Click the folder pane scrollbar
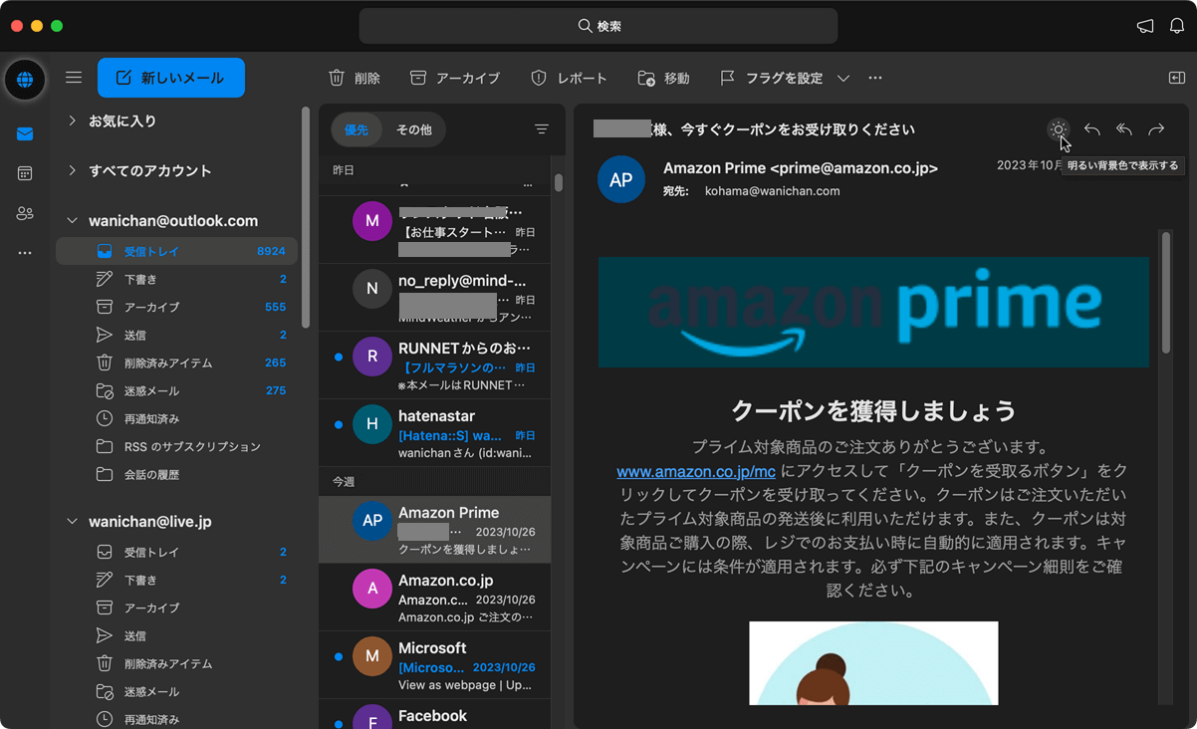 pos(306,218)
